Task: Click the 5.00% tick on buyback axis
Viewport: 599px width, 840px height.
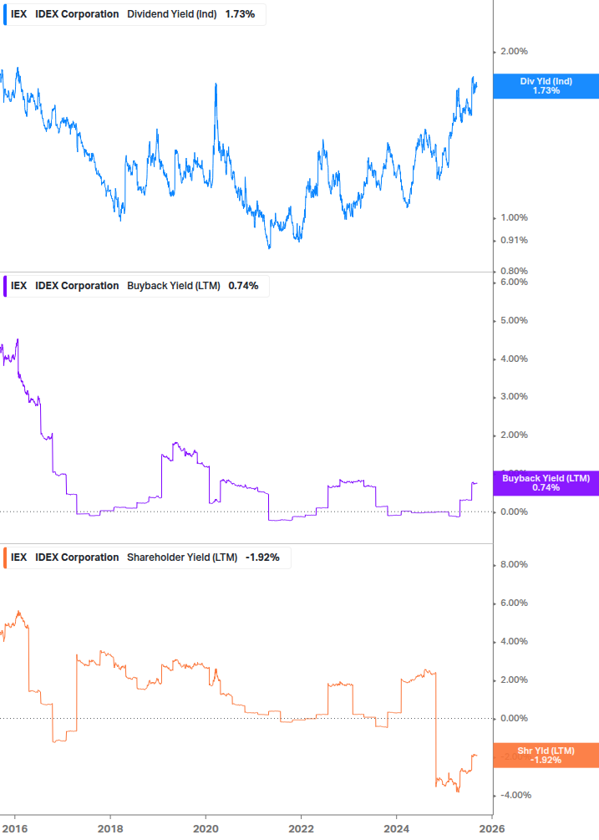Action: [x=514, y=320]
